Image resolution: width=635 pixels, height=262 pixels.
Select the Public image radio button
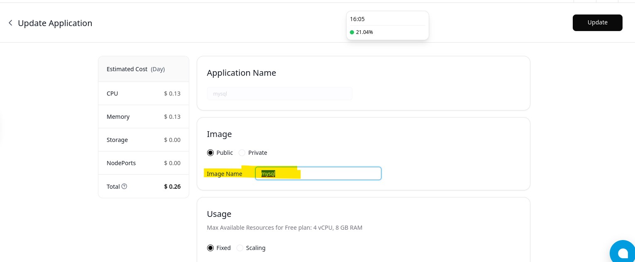click(210, 153)
